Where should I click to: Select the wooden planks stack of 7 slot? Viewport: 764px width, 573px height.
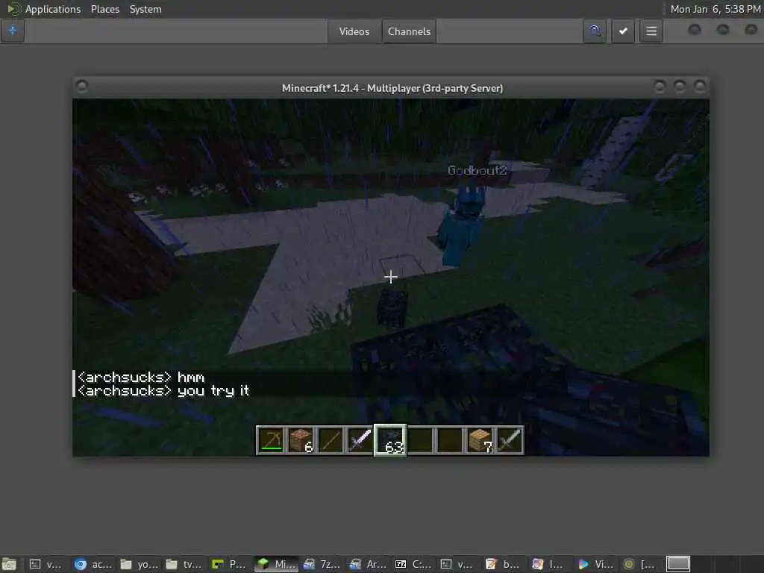click(480, 440)
